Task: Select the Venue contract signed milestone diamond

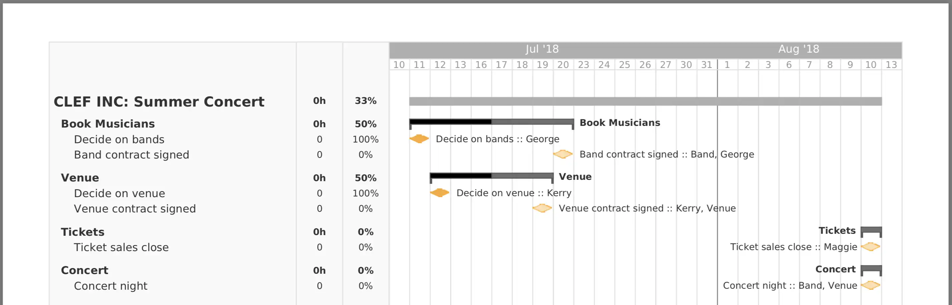Action: click(x=542, y=208)
